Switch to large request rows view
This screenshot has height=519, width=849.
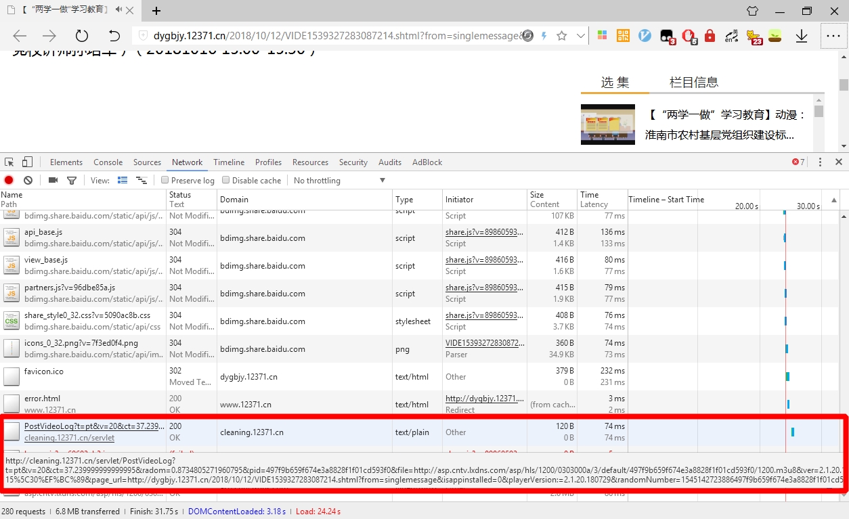(x=123, y=181)
